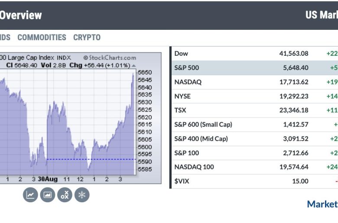Select the TSX row
Image resolution: width=338 pixels, height=223 pixels.
pos(255,110)
